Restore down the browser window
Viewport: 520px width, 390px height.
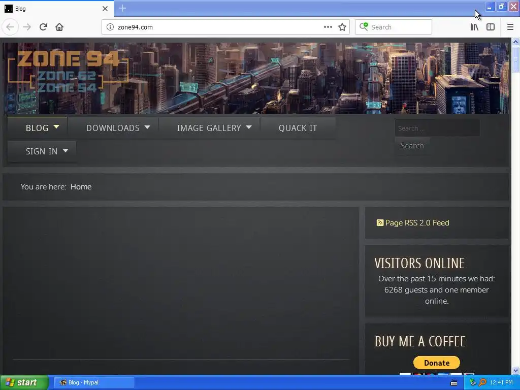(x=501, y=7)
